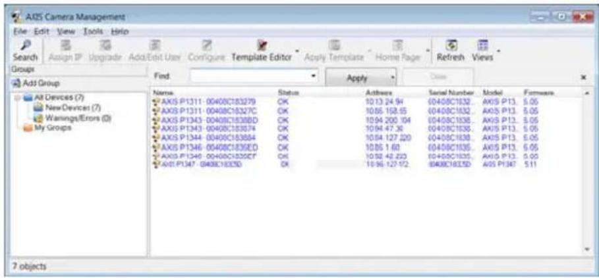
Task: Open the Home Page dropdown arrow
Action: coord(428,51)
